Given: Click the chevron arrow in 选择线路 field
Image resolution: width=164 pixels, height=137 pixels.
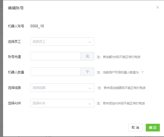Looking at the screenshot, I should point(90,88).
